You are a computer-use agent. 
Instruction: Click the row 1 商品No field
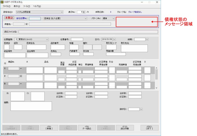click(14, 68)
